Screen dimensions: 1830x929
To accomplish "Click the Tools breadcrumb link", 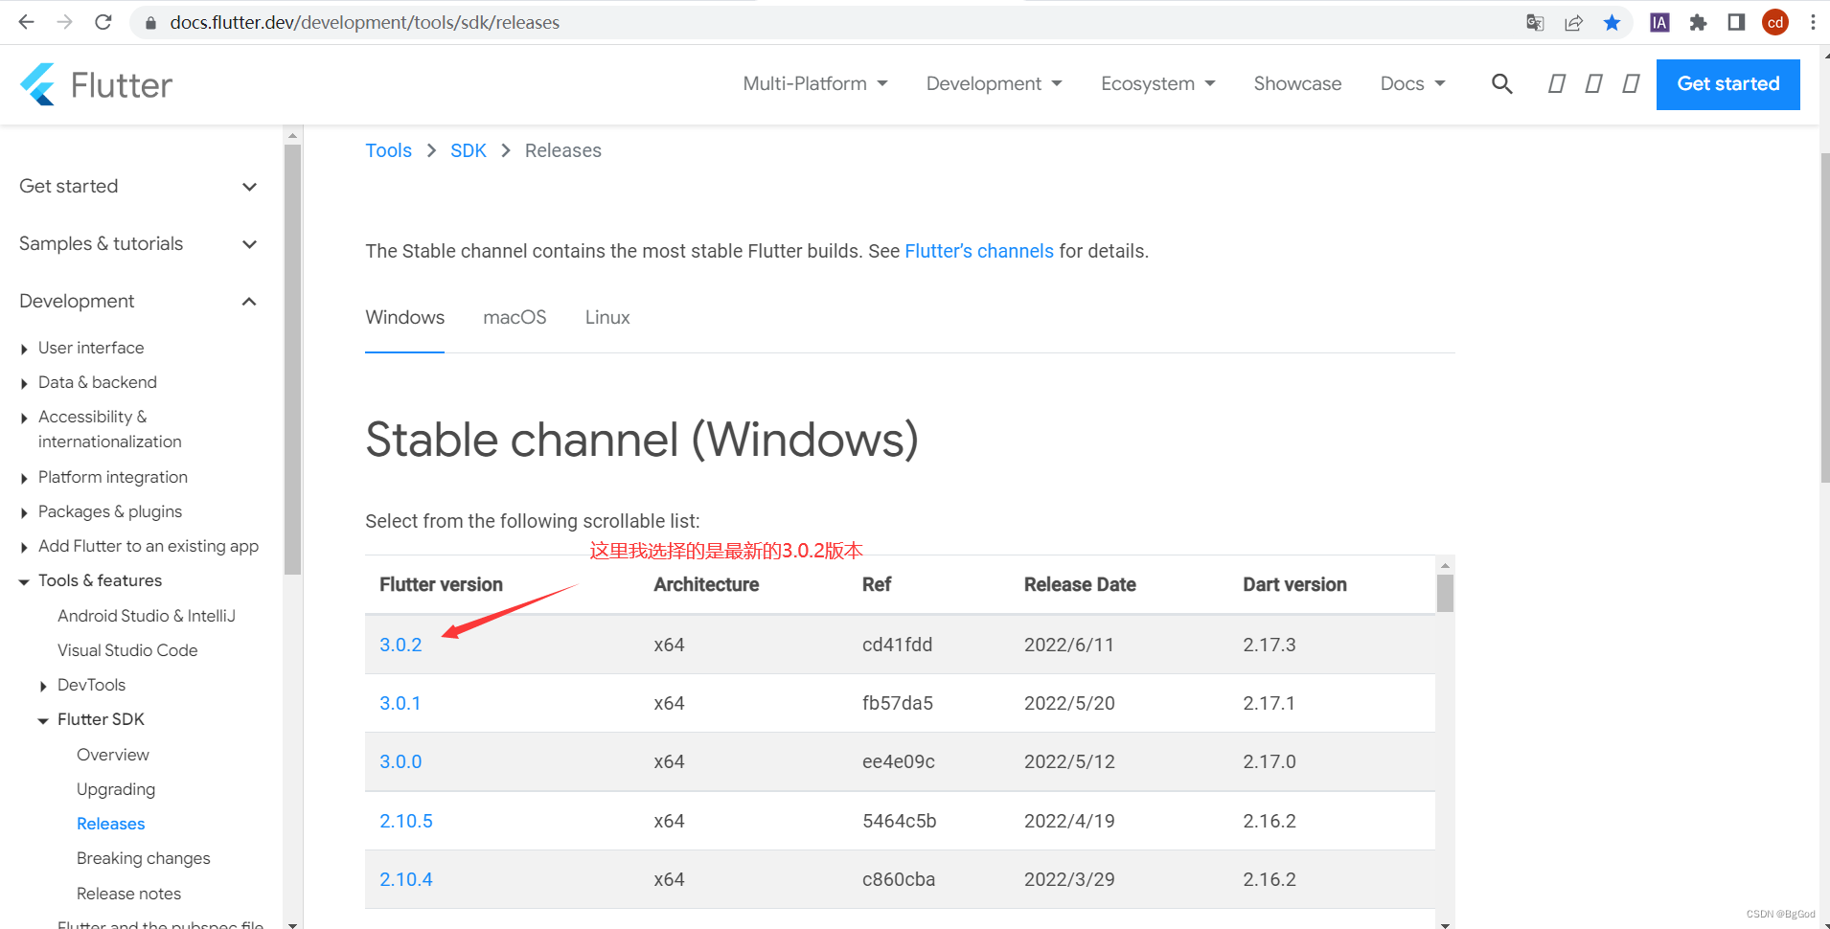I will pos(388,150).
